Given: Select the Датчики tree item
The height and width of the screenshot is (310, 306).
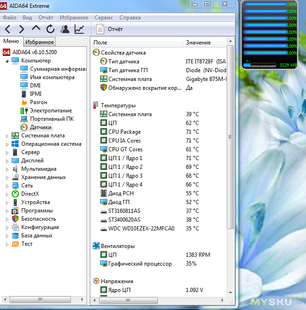Looking at the screenshot, I should 41,127.
